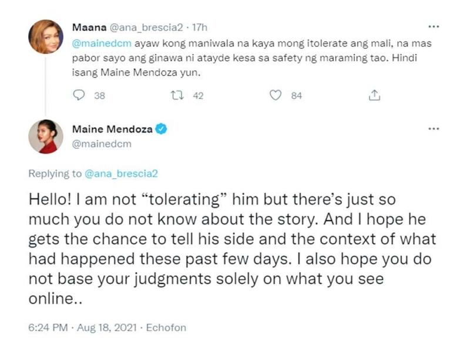Click the @mainedcm handle under Maine Mendoza
Image resolution: width=470 pixels, height=352 pixels.
point(101,143)
